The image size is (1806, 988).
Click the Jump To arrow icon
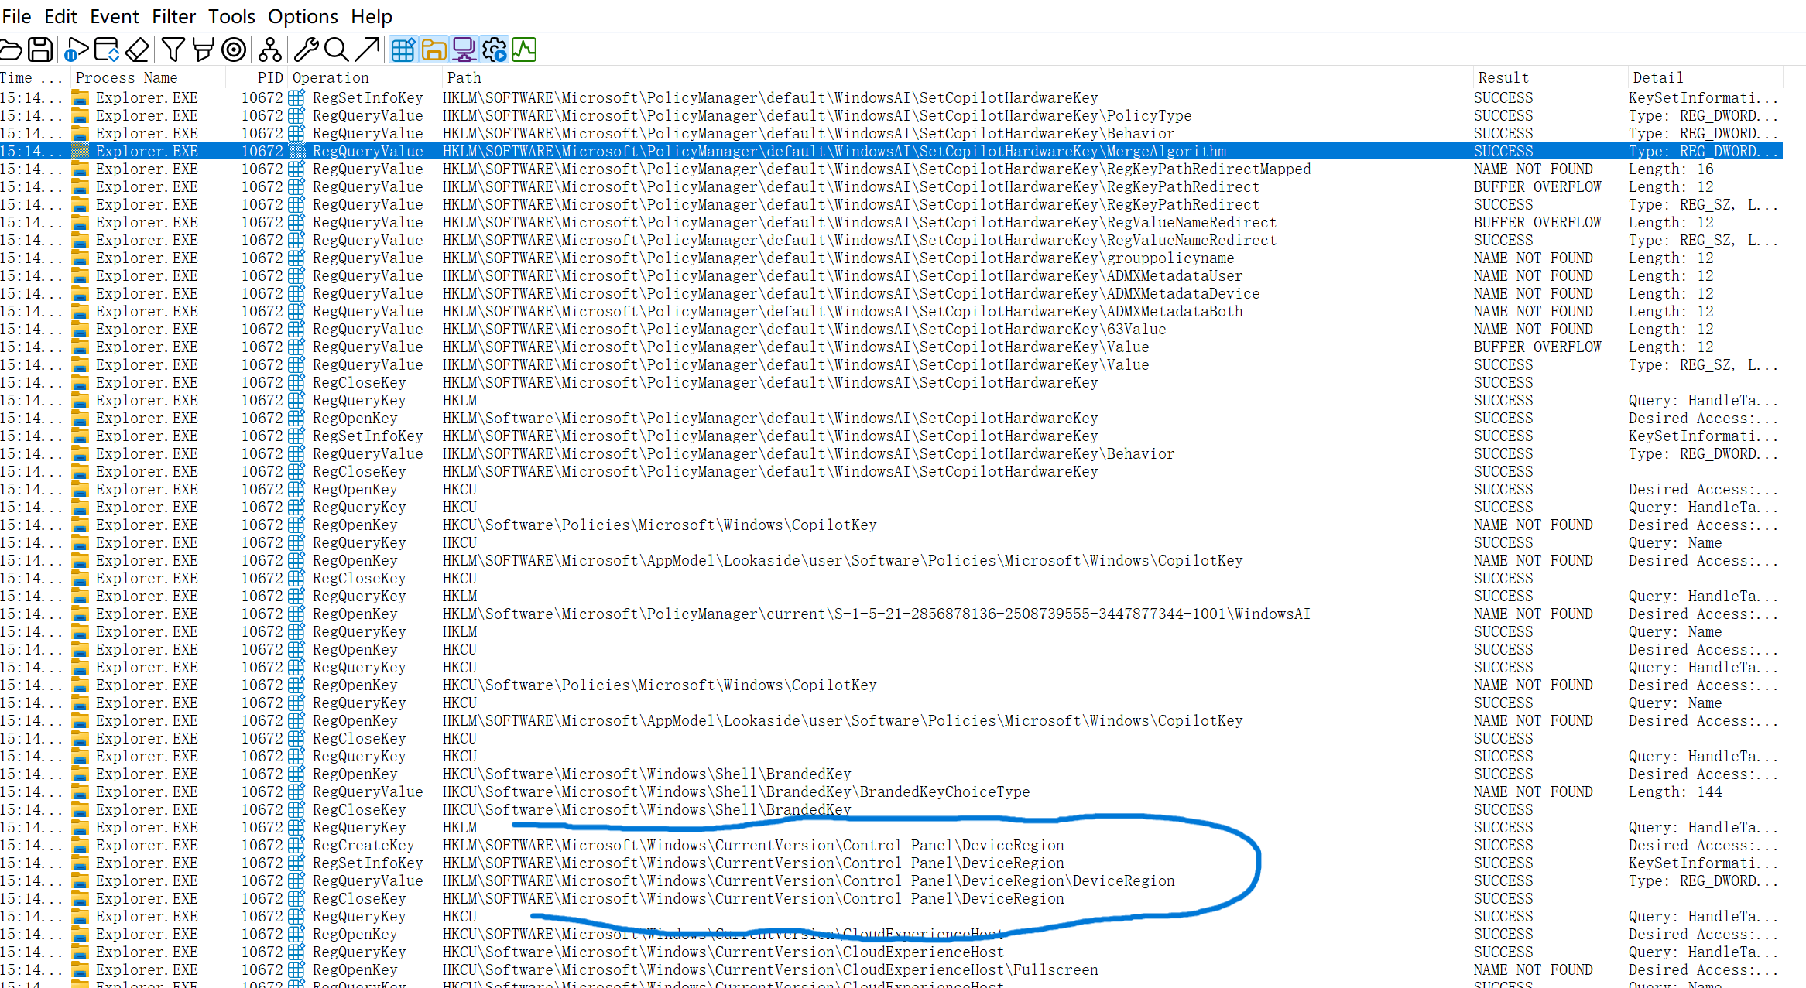367,50
